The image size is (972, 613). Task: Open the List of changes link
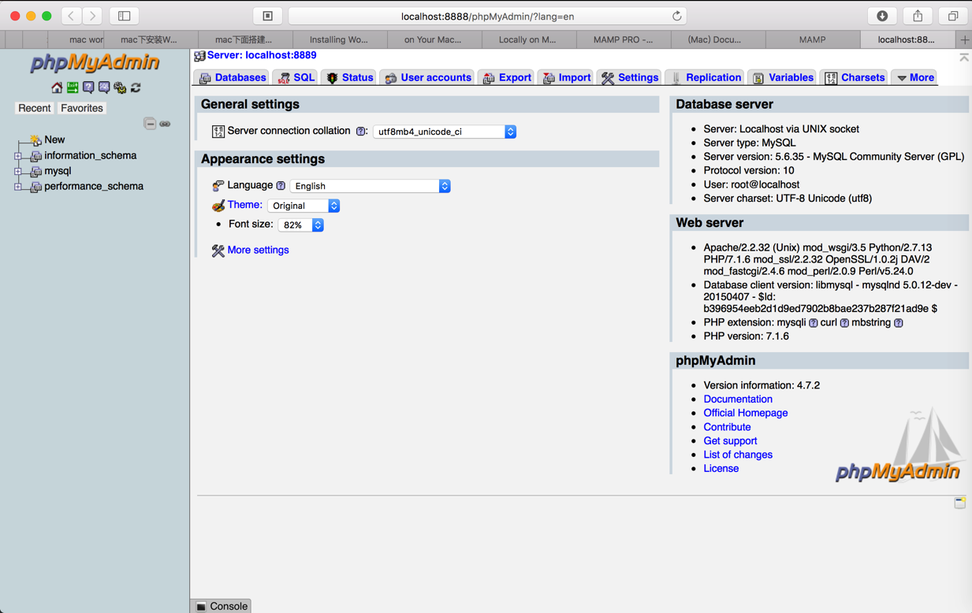(738, 455)
